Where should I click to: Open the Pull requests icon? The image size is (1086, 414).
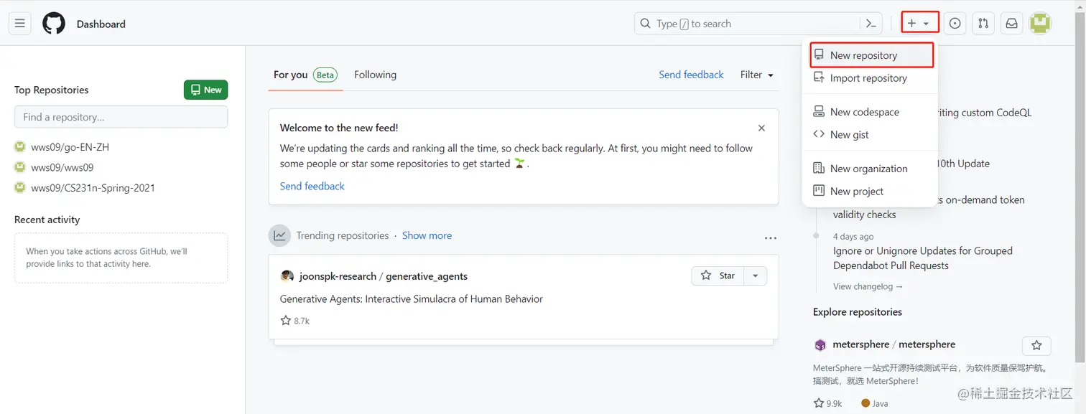(x=983, y=24)
